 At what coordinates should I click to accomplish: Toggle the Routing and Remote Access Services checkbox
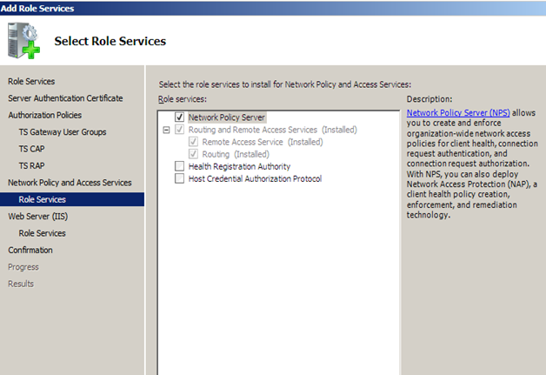point(179,130)
